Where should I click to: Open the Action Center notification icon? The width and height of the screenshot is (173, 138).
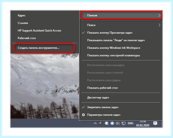[x=155, y=123]
